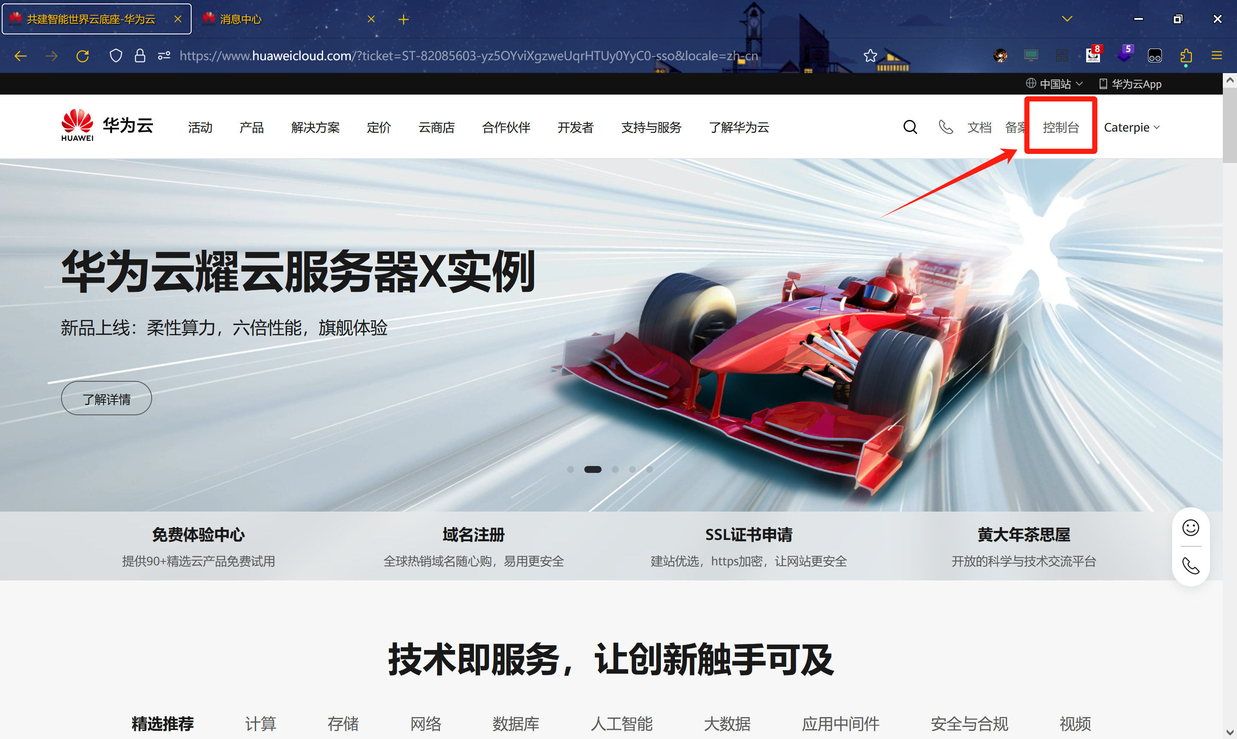The image size is (1237, 739).
Task: Open a new tab with plus icon
Action: pos(403,19)
